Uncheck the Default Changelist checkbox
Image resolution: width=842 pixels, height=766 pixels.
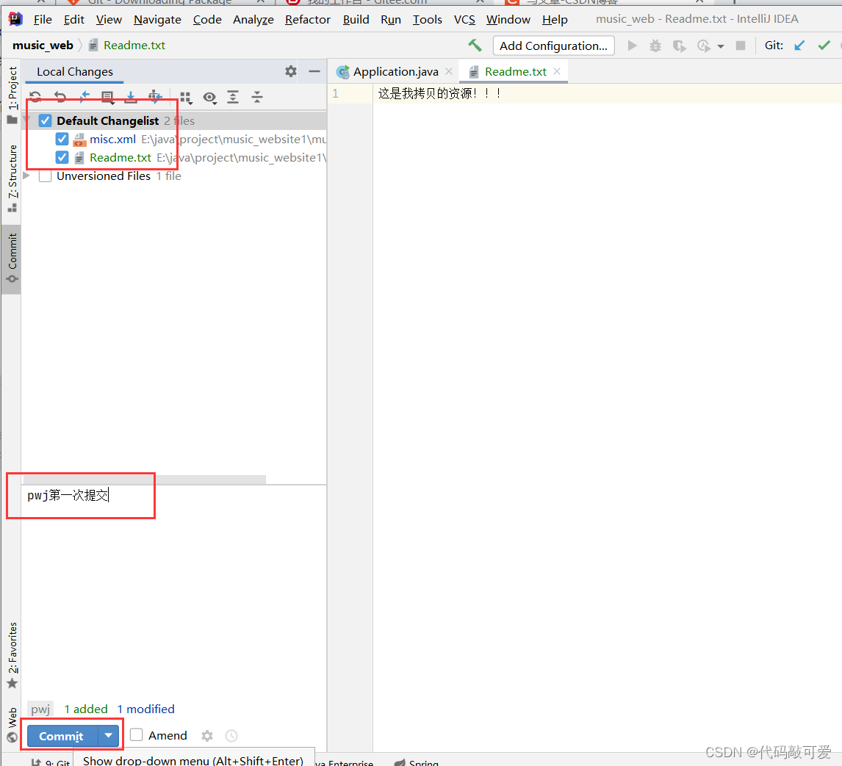(x=45, y=120)
